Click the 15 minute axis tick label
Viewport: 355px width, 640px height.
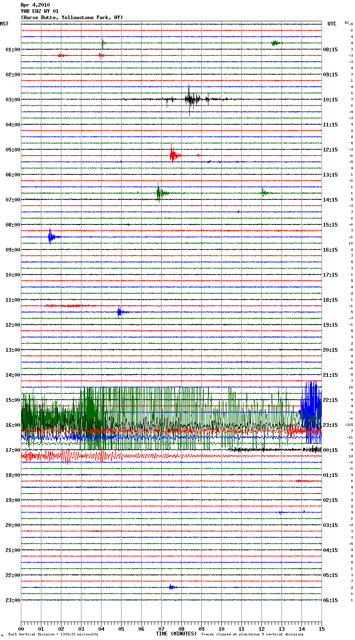click(x=322, y=629)
